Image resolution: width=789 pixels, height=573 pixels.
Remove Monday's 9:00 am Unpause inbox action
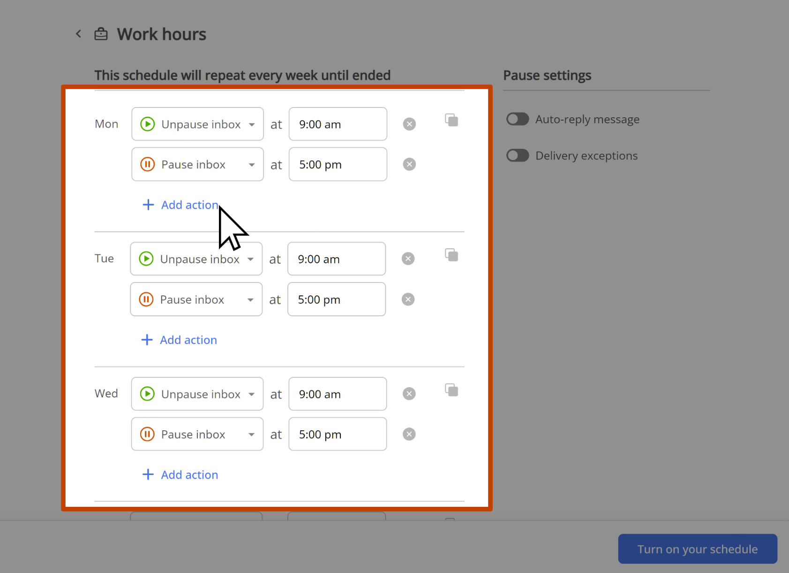tap(409, 124)
